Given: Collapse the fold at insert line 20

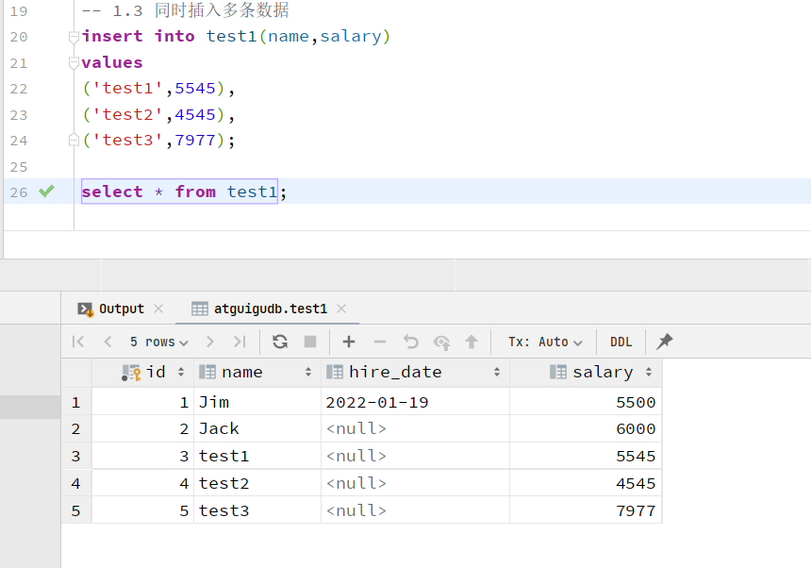Looking at the screenshot, I should [74, 37].
